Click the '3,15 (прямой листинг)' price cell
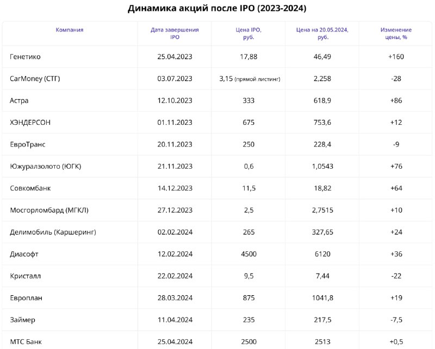The width and height of the screenshot is (435, 349). coord(250,79)
